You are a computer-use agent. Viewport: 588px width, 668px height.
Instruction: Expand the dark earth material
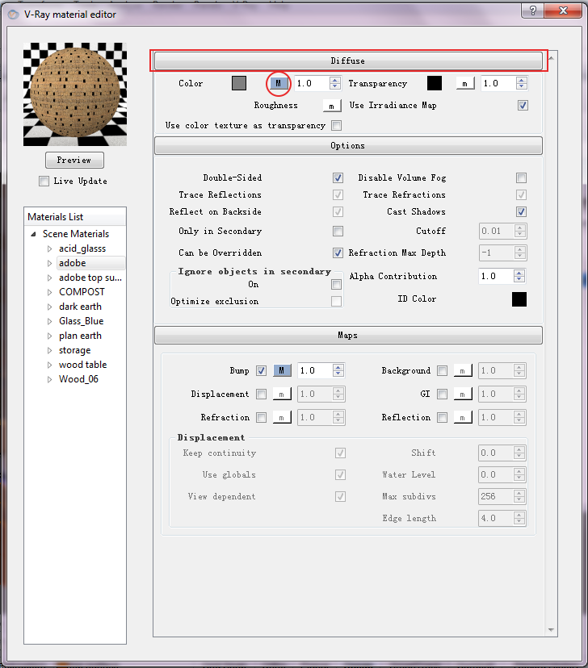[49, 307]
